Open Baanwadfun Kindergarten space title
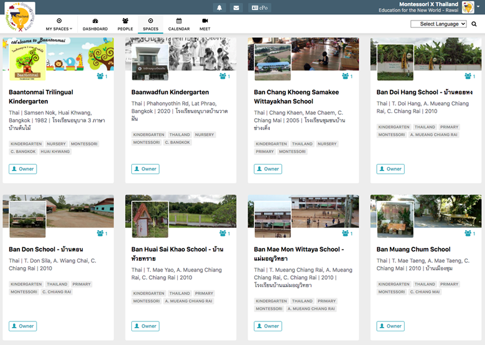The image size is (485, 345). [x=170, y=92]
